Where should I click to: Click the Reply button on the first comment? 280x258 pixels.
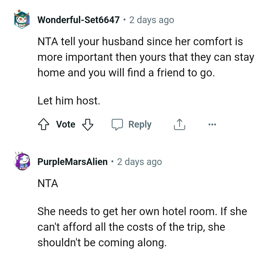tap(140, 124)
